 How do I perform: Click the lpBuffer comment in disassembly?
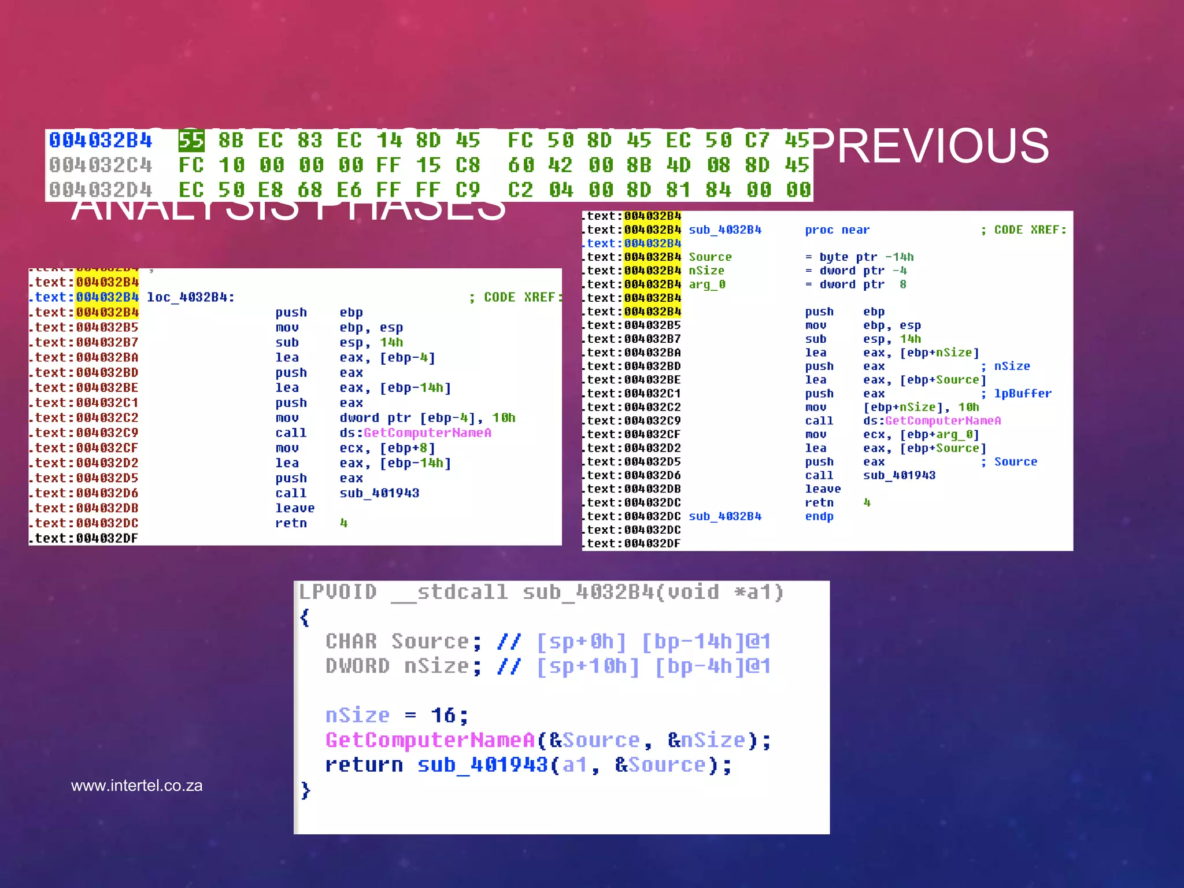[1022, 394]
